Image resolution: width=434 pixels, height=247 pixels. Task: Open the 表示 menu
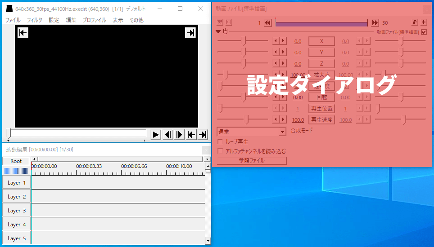tap(118, 20)
